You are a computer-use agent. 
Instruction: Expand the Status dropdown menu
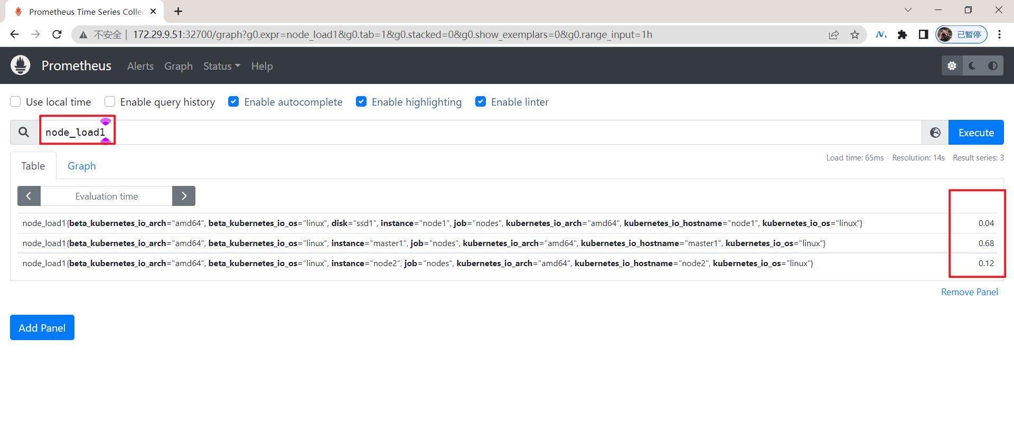(222, 66)
